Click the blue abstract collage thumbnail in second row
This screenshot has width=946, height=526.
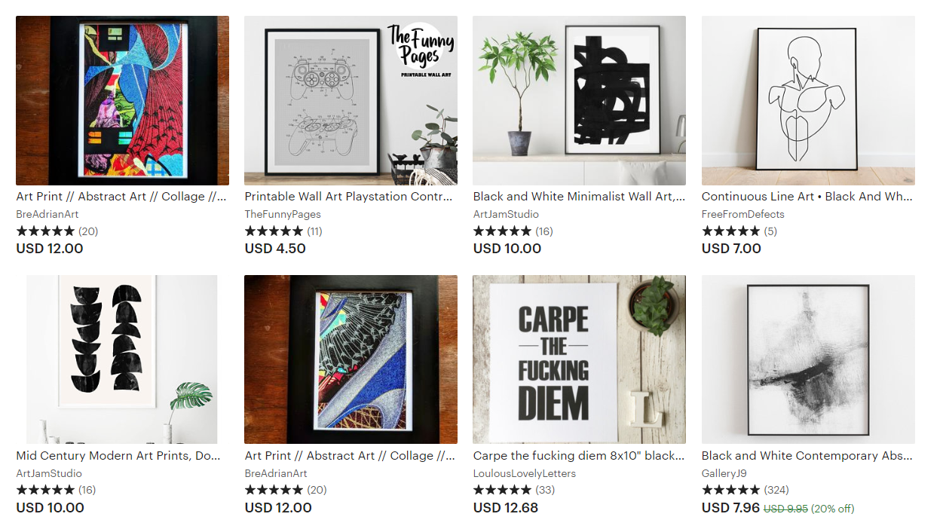pos(351,359)
